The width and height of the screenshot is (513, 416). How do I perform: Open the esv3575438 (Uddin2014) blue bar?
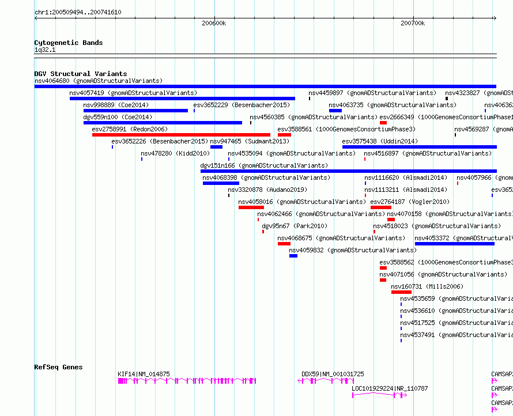[x=420, y=147]
